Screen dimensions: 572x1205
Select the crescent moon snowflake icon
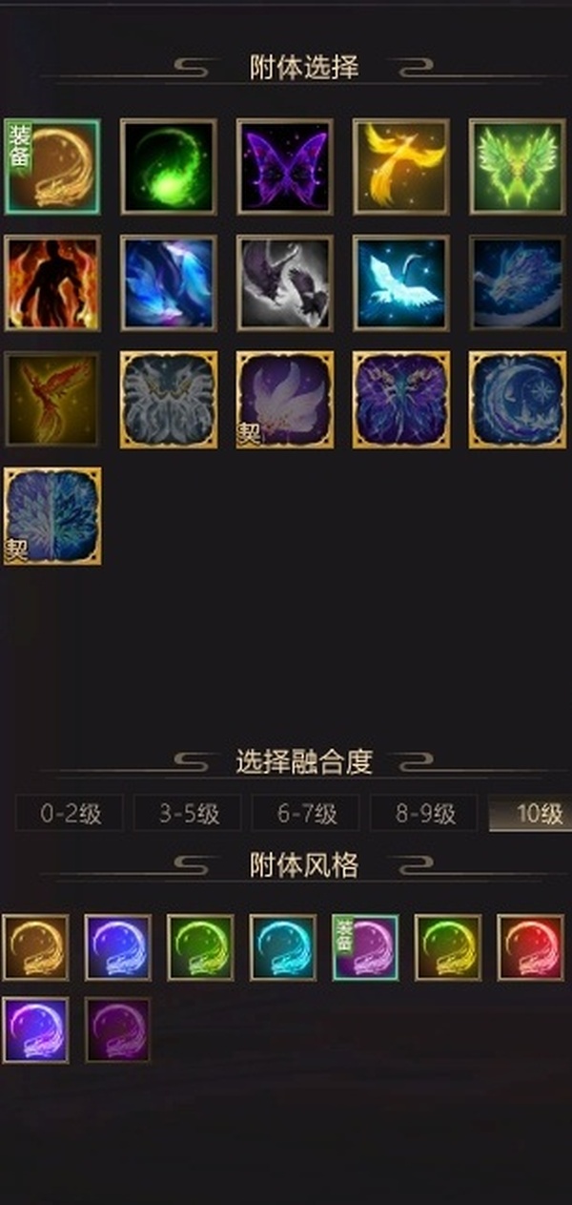[x=518, y=399]
